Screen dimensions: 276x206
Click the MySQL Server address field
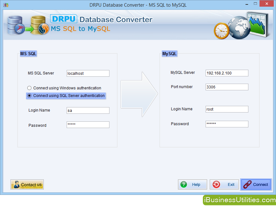227,73
